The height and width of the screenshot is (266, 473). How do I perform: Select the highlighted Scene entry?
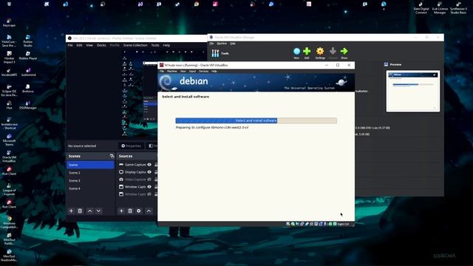90,165
